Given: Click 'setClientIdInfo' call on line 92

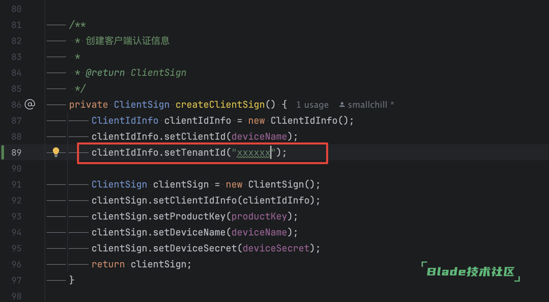Looking at the screenshot, I should tap(195, 200).
